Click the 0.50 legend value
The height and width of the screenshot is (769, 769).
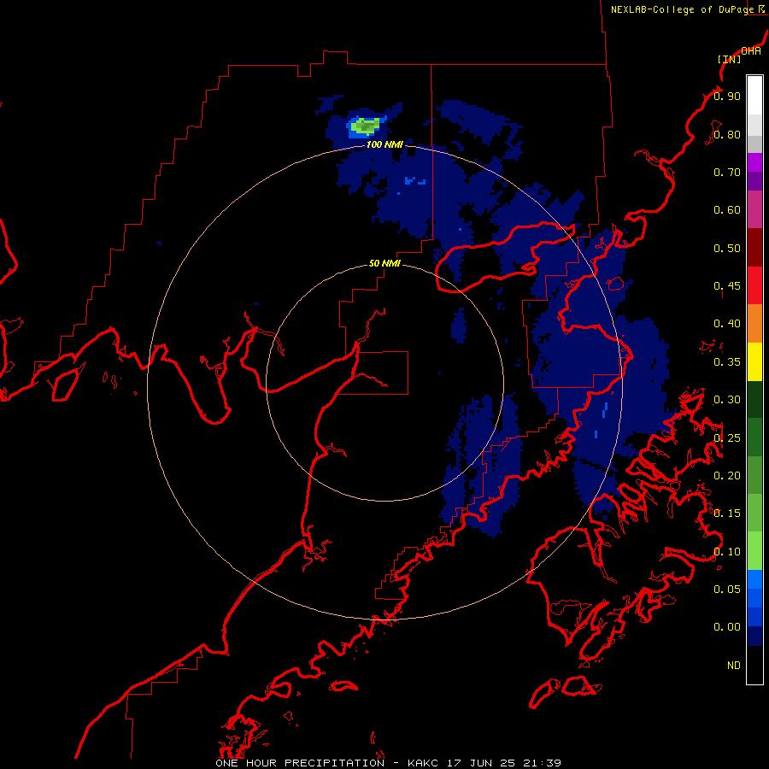pyautogui.click(x=727, y=248)
